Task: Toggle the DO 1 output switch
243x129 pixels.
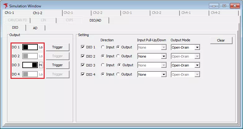Action: (30, 47)
